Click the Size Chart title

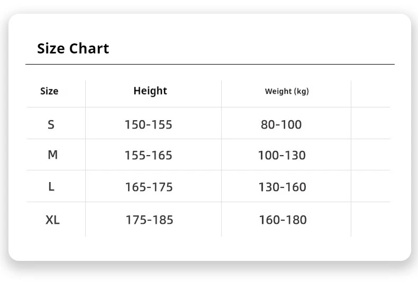pos(73,49)
